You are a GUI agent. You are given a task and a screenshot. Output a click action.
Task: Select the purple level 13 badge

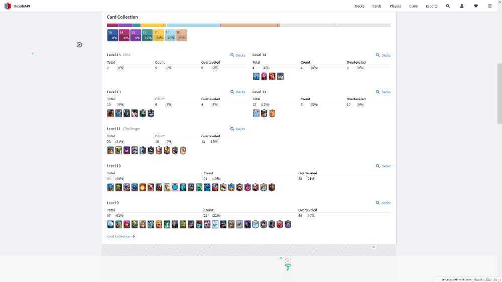(x=136, y=35)
